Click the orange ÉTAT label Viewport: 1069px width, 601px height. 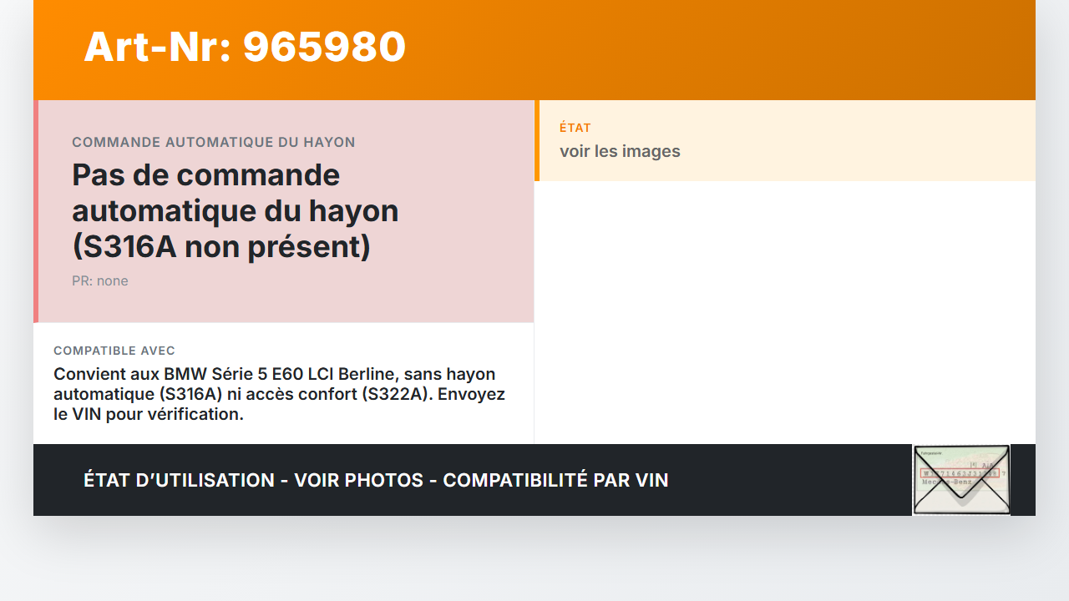[x=575, y=128]
